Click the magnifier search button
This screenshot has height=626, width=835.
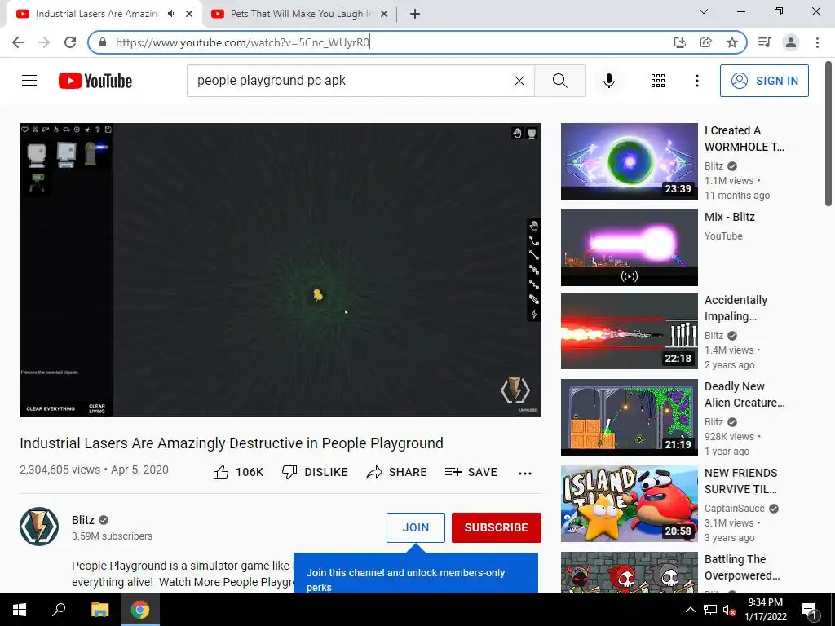(559, 81)
